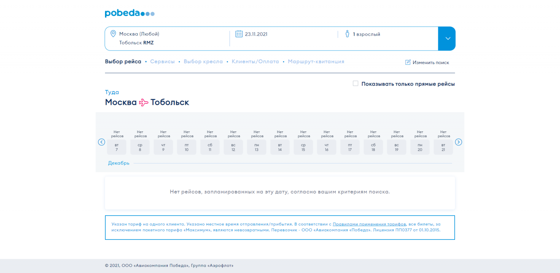Select date пн 20
This screenshot has width=560, height=273.
pos(420,147)
